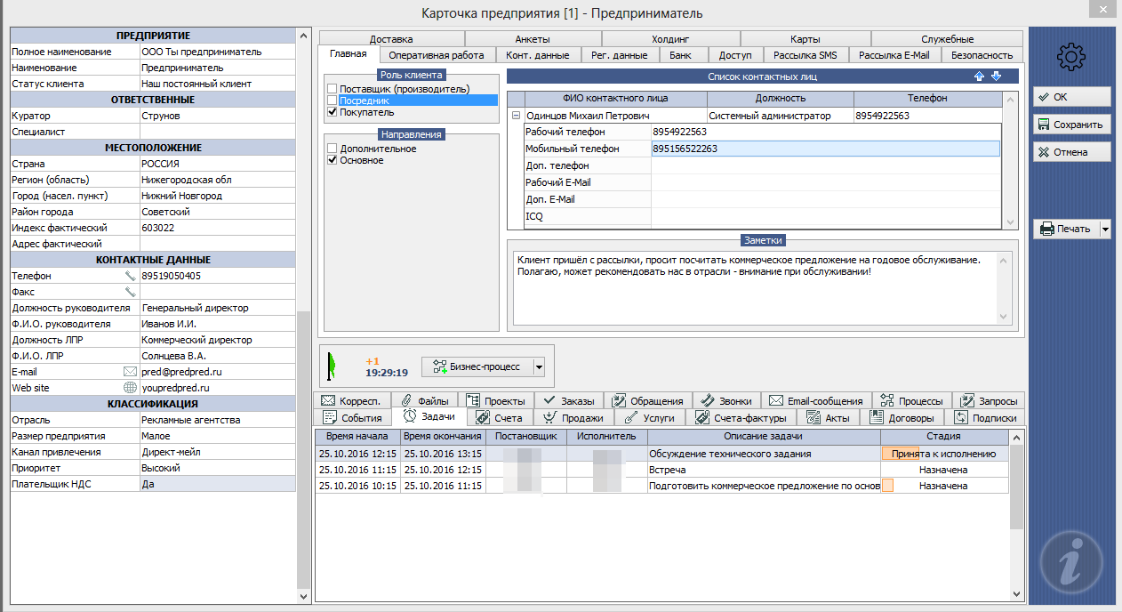Click Куратор value Струнов
This screenshot has height=612, width=1122.
click(x=217, y=116)
